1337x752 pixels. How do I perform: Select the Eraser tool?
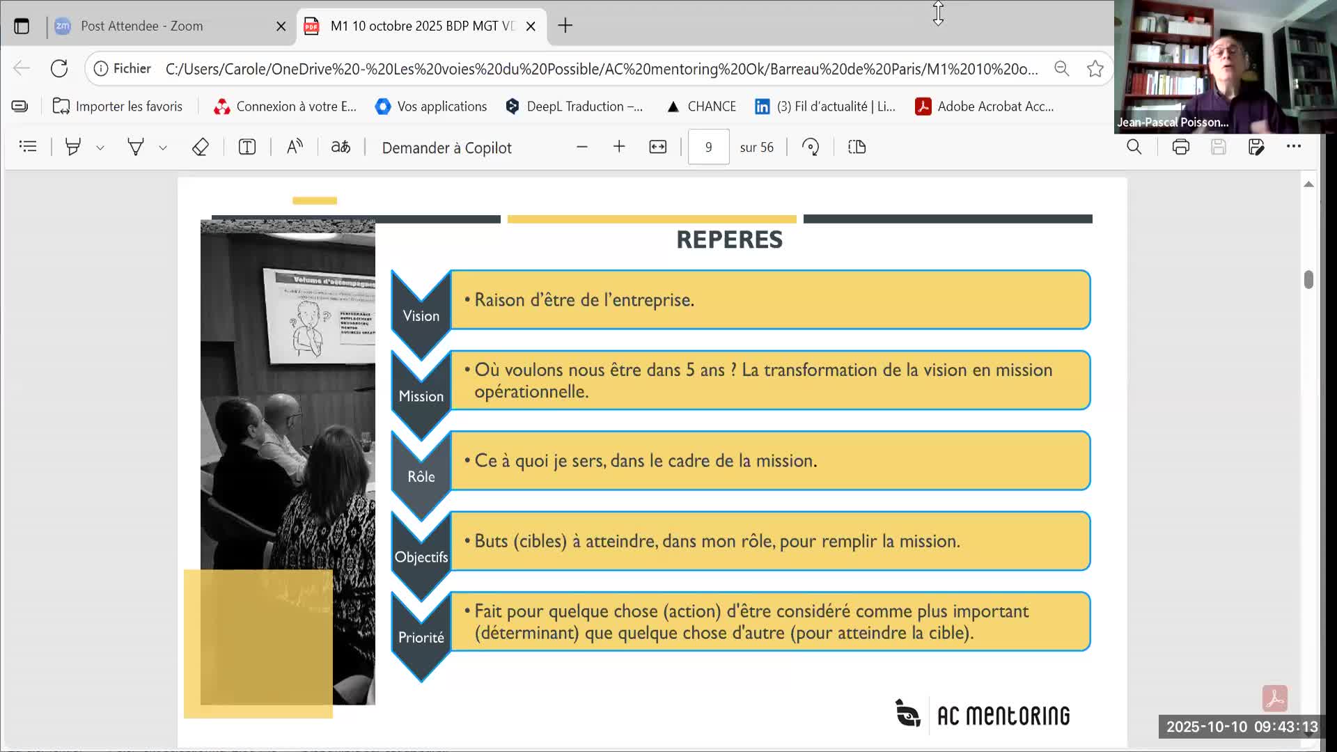pos(200,147)
